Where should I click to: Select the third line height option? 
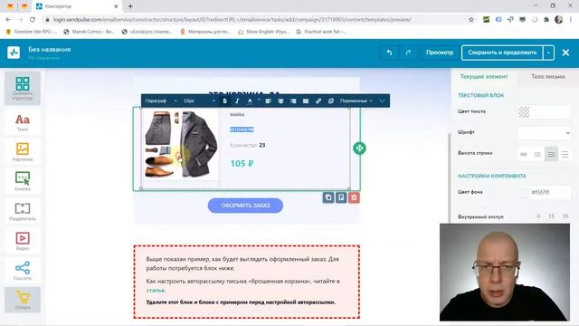point(551,155)
